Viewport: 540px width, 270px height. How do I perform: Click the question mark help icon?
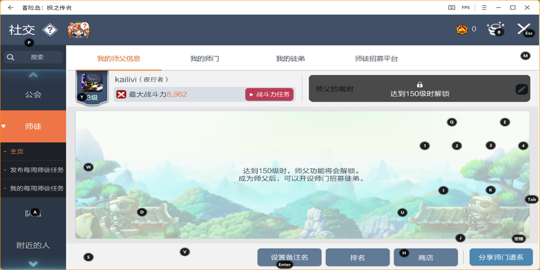pos(50,30)
